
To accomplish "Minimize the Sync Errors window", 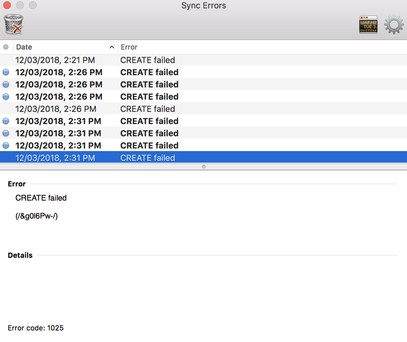I will click(20, 5).
